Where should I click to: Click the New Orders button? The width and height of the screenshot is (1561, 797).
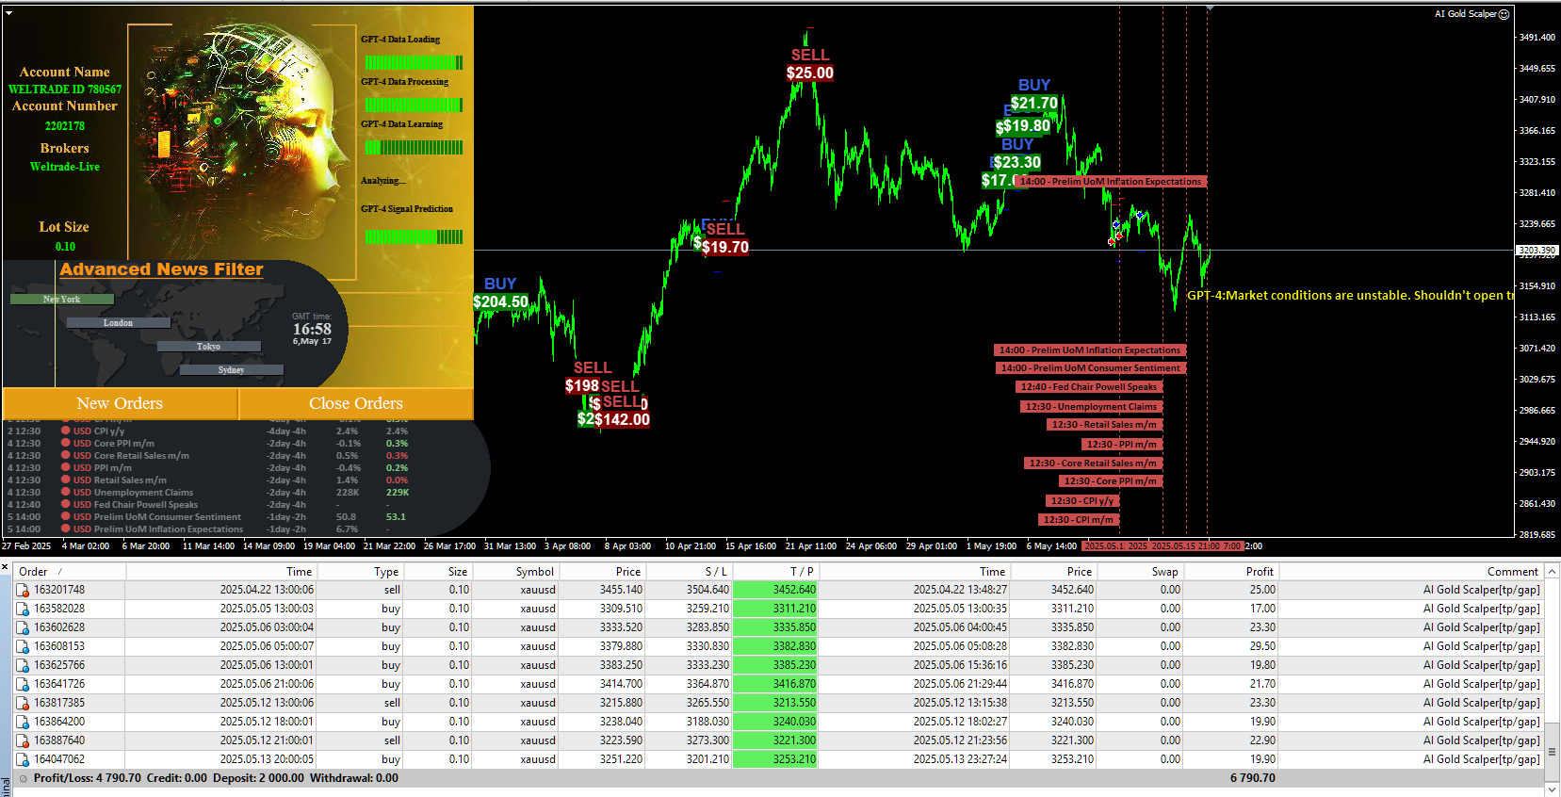point(120,403)
